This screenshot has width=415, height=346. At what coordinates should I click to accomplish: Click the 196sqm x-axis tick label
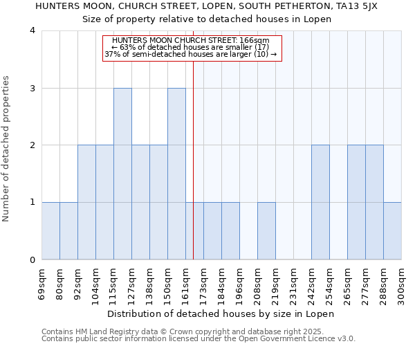[x=240, y=284]
